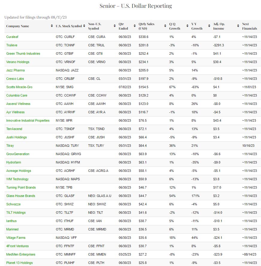Click the Trulieve company link
The image size is (261, 266).
(x=12, y=45)
